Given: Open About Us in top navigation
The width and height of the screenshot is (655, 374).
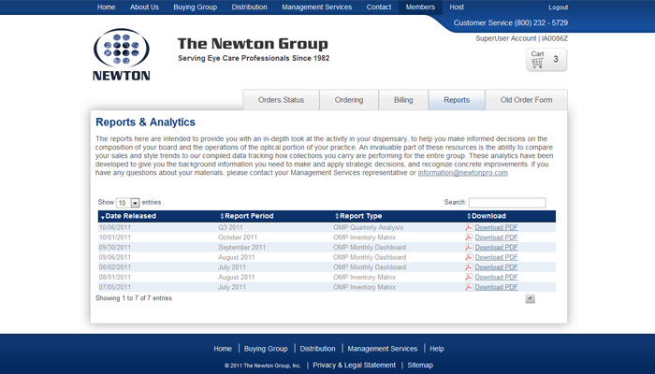Looking at the screenshot, I should click(x=144, y=7).
